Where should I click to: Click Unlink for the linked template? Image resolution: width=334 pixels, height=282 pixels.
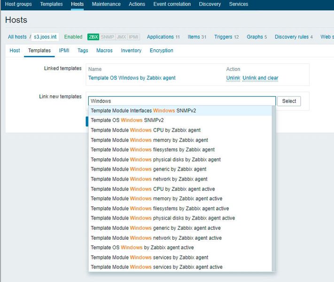click(x=233, y=78)
